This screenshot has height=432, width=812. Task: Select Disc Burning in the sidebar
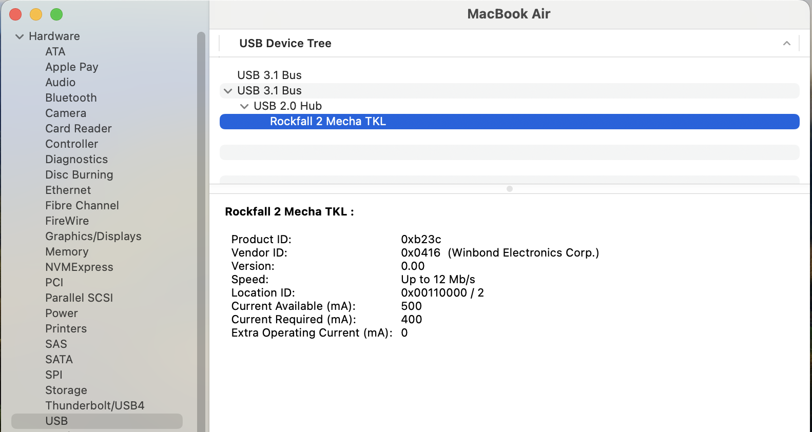pos(79,175)
